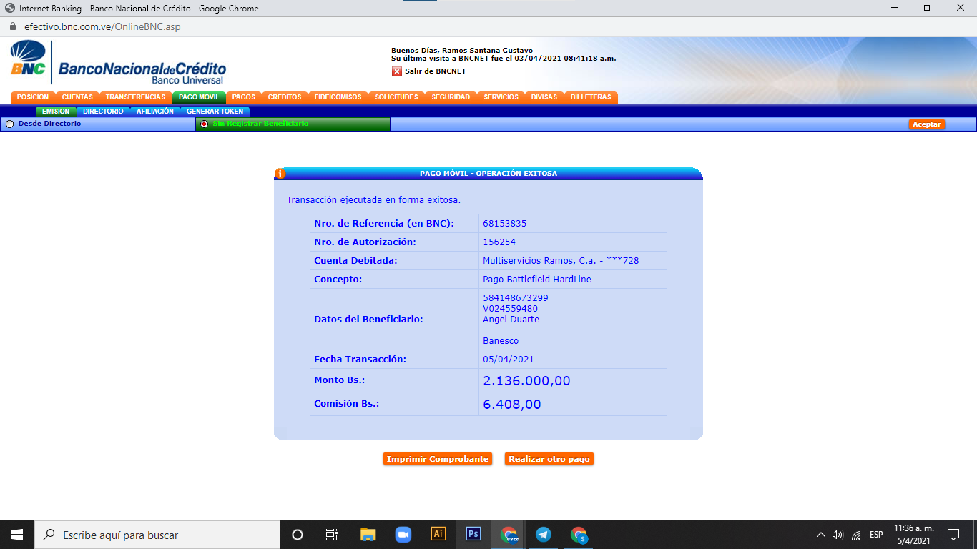Select the GENERAR TOKEN submenu tab

pyautogui.click(x=215, y=112)
